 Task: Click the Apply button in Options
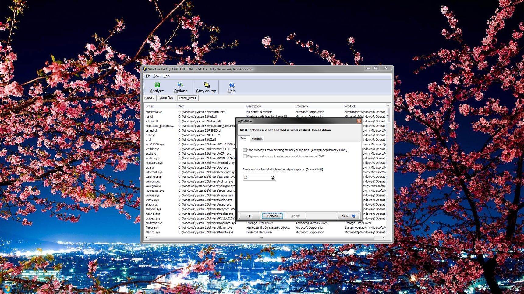pyautogui.click(x=295, y=216)
